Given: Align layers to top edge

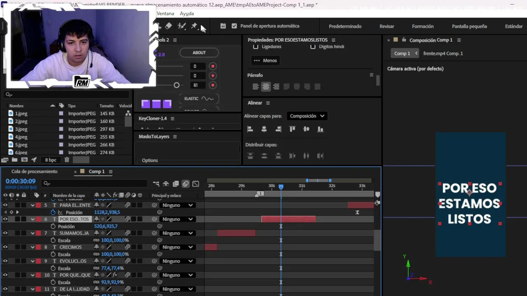Looking at the screenshot, I should (x=292, y=129).
